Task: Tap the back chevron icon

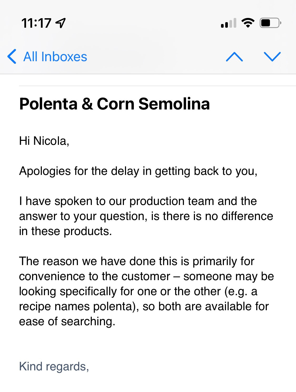Action: (12, 56)
